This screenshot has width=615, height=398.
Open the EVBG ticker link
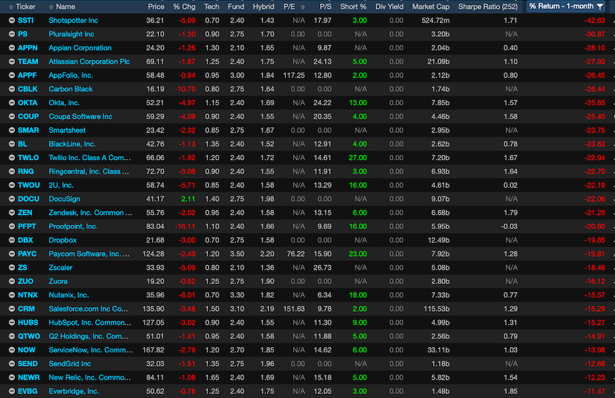27,391
